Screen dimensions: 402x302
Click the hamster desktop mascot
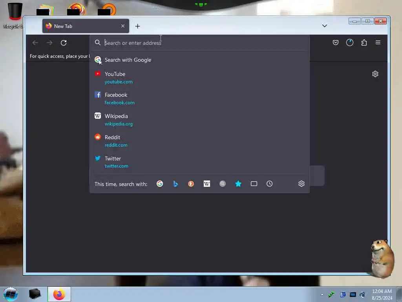[x=382, y=259]
